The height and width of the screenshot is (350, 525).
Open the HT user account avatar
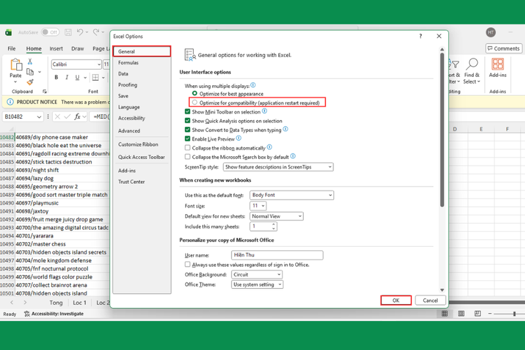point(491,32)
